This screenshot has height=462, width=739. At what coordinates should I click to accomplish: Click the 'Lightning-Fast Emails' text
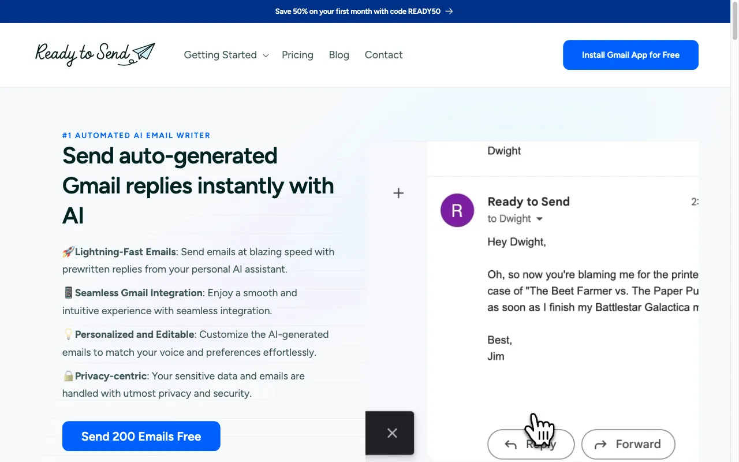click(125, 252)
